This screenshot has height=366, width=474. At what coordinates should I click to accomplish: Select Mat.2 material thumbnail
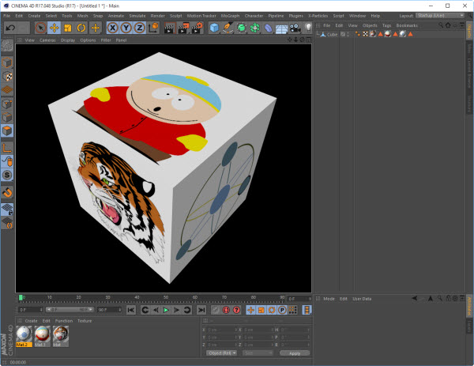[x=24, y=336]
